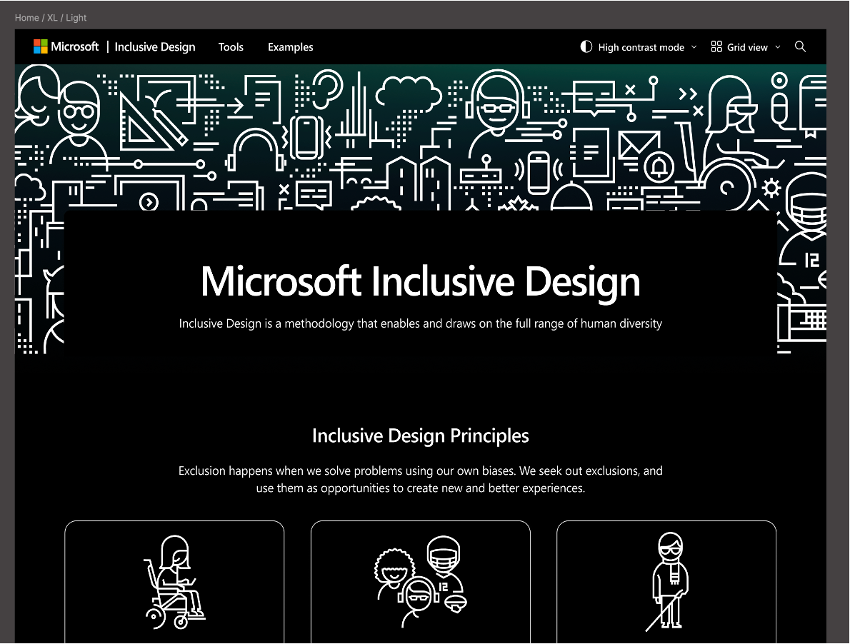
Task: Select the group of three people illustration
Action: point(421,582)
